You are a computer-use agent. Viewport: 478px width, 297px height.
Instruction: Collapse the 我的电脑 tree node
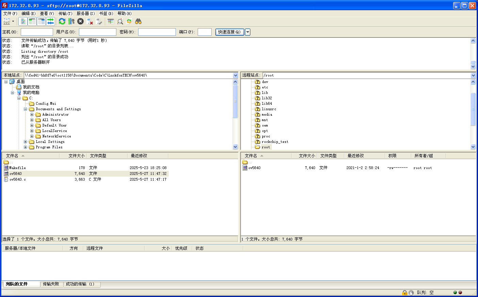pyautogui.click(x=12, y=93)
